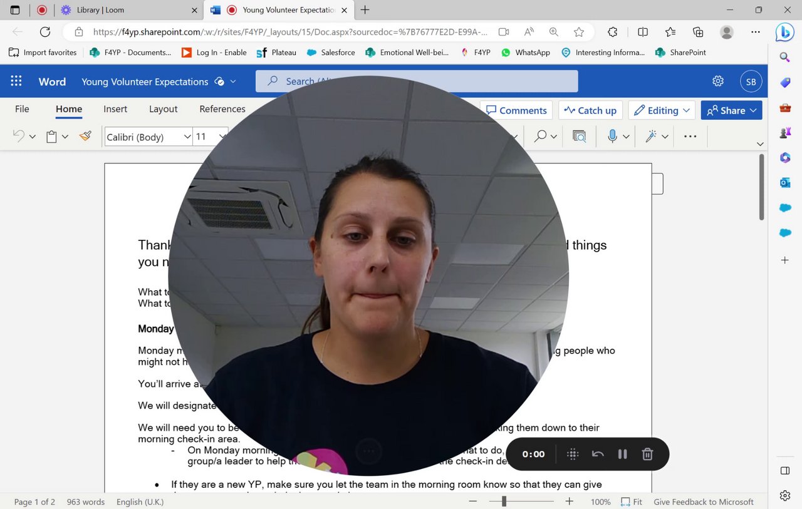
Task: Open the Edge sidebar Outlook icon
Action: [x=785, y=183]
